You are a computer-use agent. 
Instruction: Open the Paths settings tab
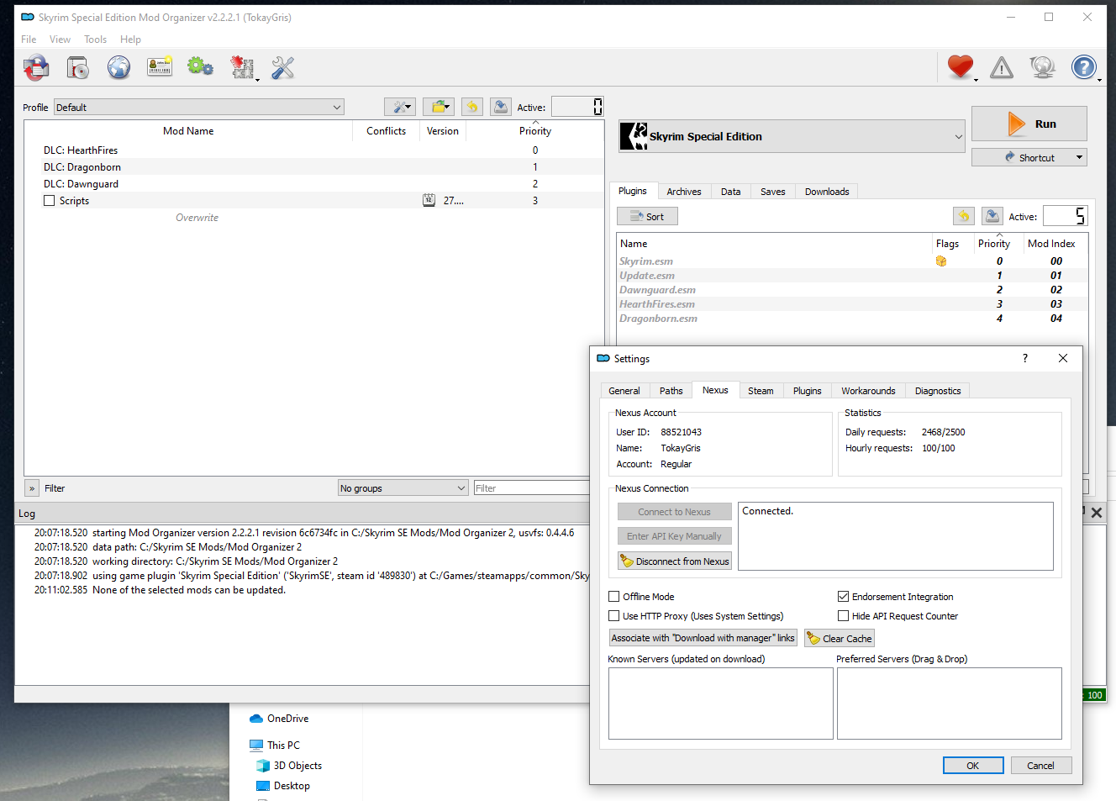671,391
